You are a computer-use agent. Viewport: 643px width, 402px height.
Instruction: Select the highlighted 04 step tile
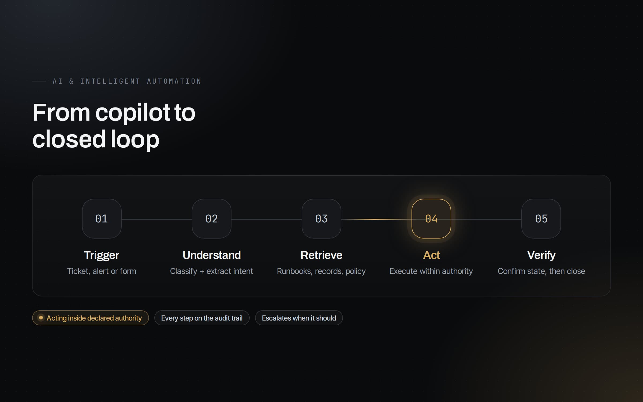431,219
